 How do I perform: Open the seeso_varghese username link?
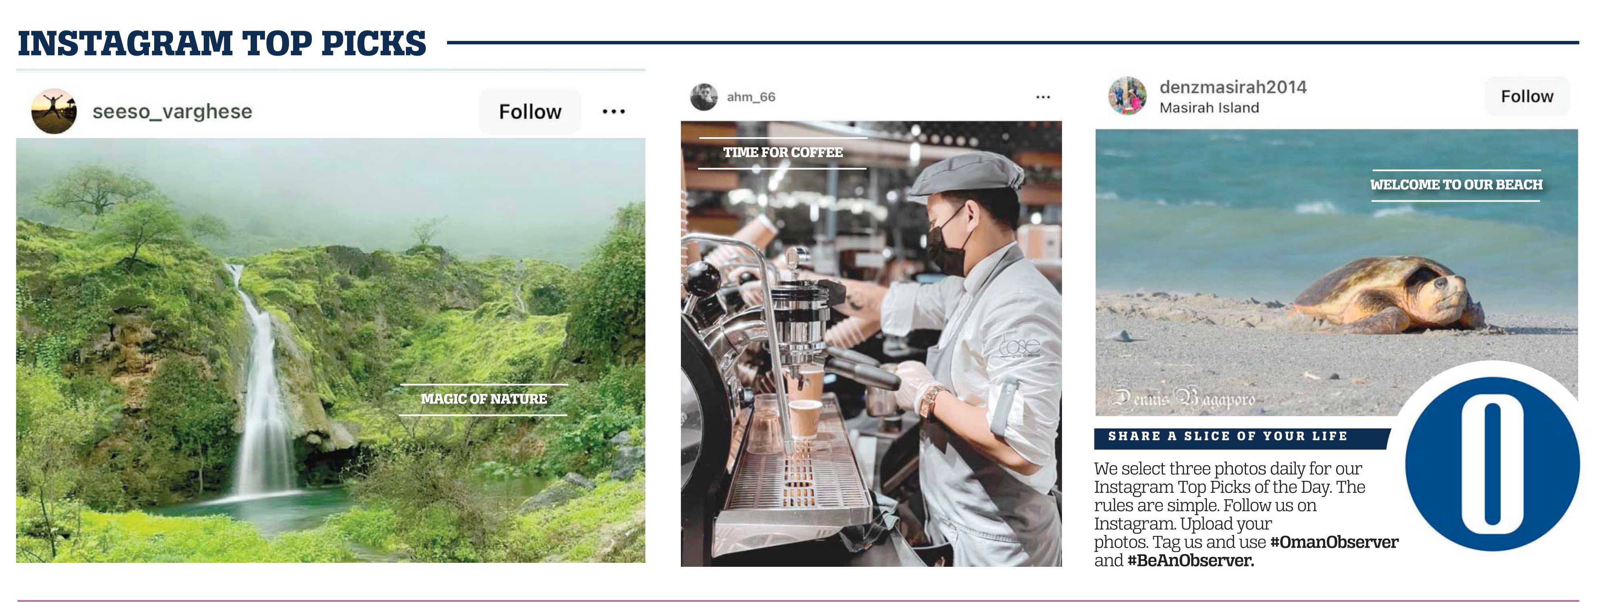172,111
